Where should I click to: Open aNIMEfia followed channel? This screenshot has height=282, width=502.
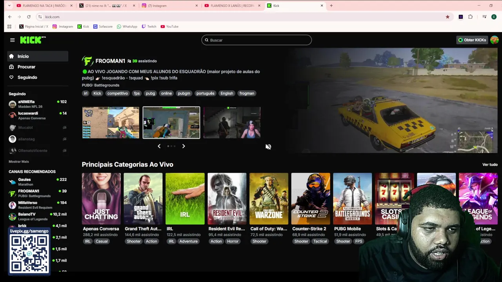coord(38,104)
